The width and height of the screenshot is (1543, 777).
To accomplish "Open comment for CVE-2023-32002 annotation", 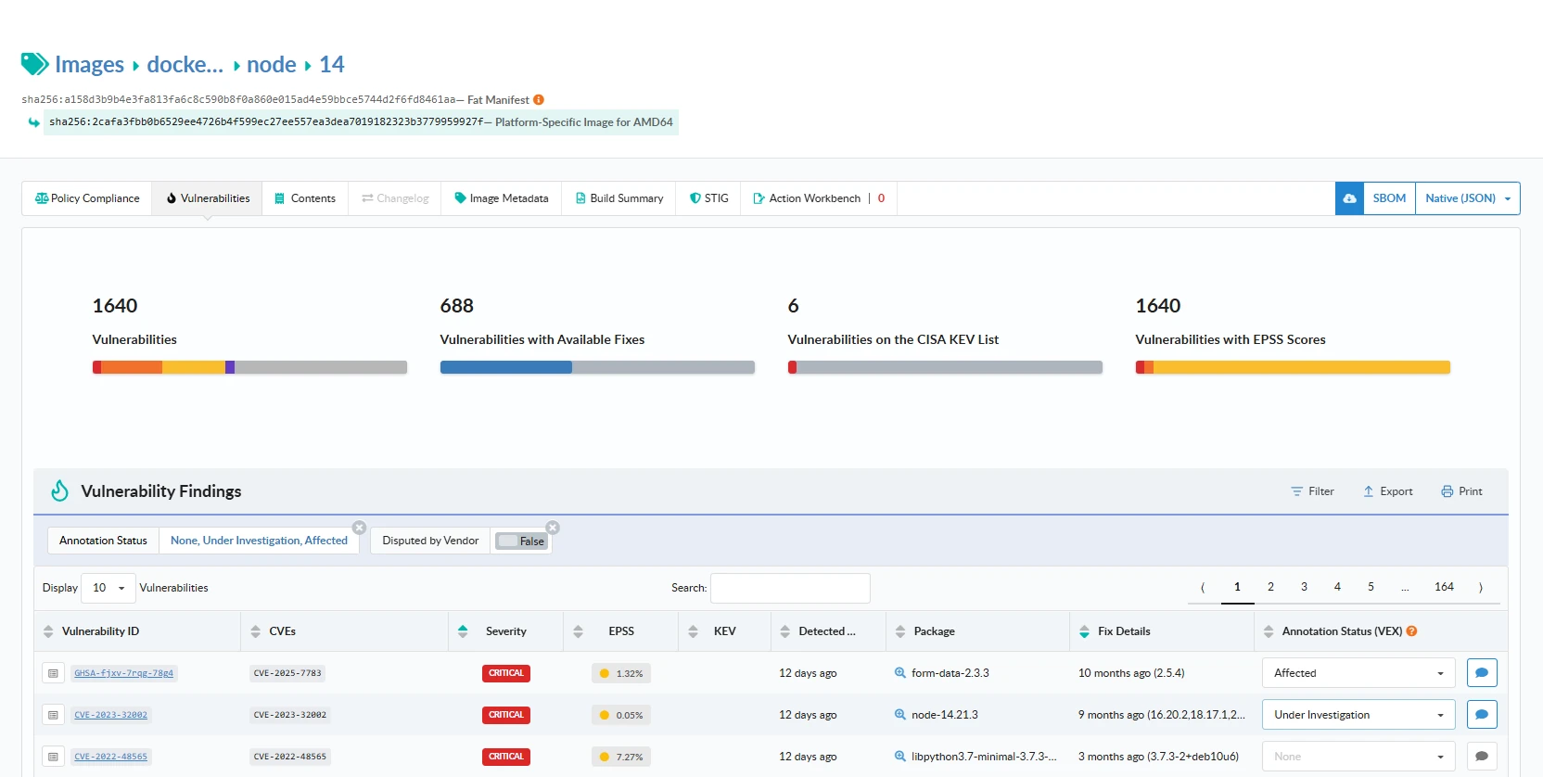I will (1482, 715).
